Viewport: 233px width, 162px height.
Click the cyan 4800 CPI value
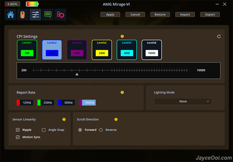tap(127, 53)
